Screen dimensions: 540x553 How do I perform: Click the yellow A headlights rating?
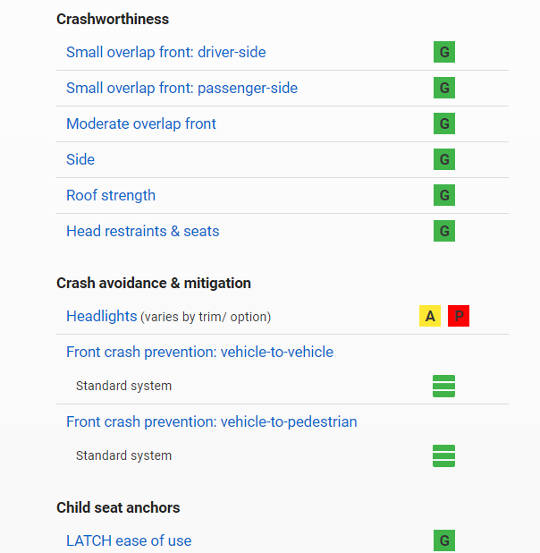pos(430,316)
